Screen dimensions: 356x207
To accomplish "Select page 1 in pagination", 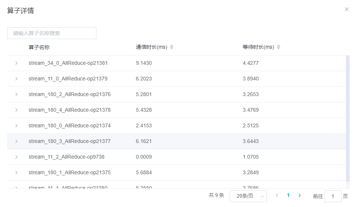I will [x=288, y=195].
